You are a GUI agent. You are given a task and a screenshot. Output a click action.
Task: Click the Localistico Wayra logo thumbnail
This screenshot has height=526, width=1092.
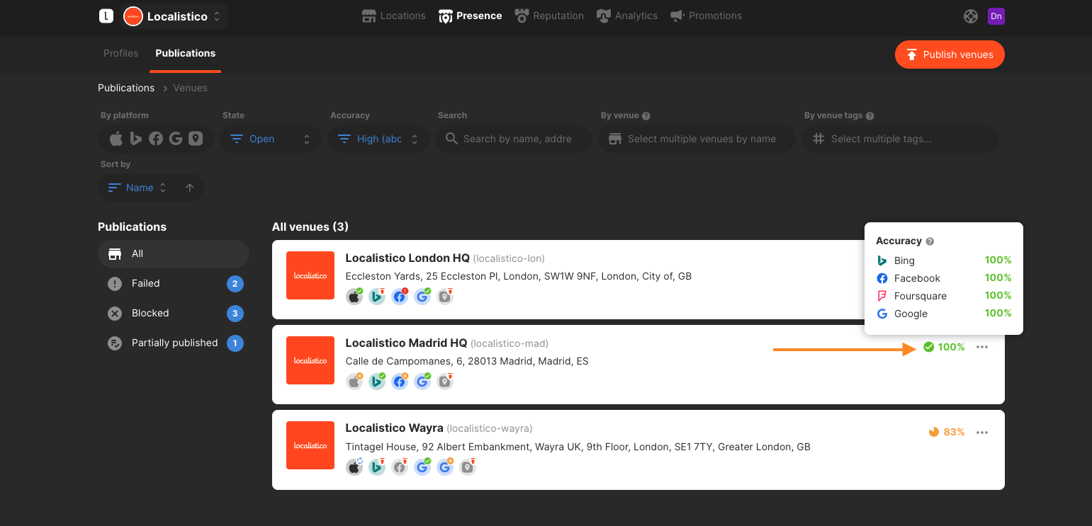310,445
